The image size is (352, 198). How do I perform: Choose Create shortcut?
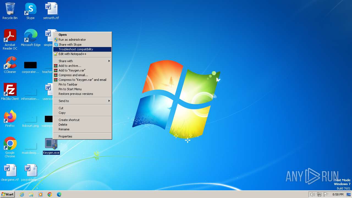82,120
